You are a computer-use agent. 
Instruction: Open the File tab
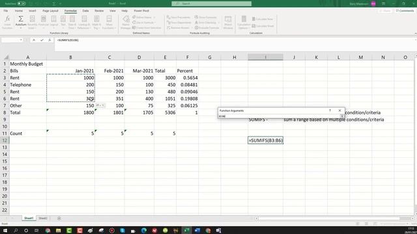pyautogui.click(x=6, y=10)
